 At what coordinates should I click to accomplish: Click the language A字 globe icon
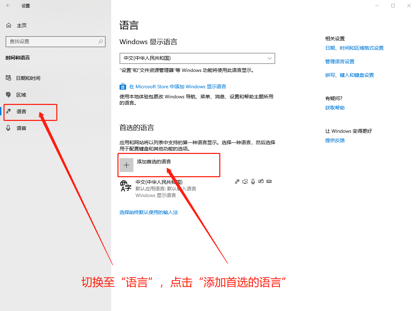click(125, 186)
